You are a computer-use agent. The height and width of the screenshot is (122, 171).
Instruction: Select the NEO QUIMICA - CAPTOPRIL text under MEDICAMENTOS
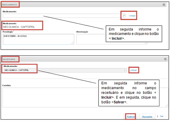coord(19,27)
